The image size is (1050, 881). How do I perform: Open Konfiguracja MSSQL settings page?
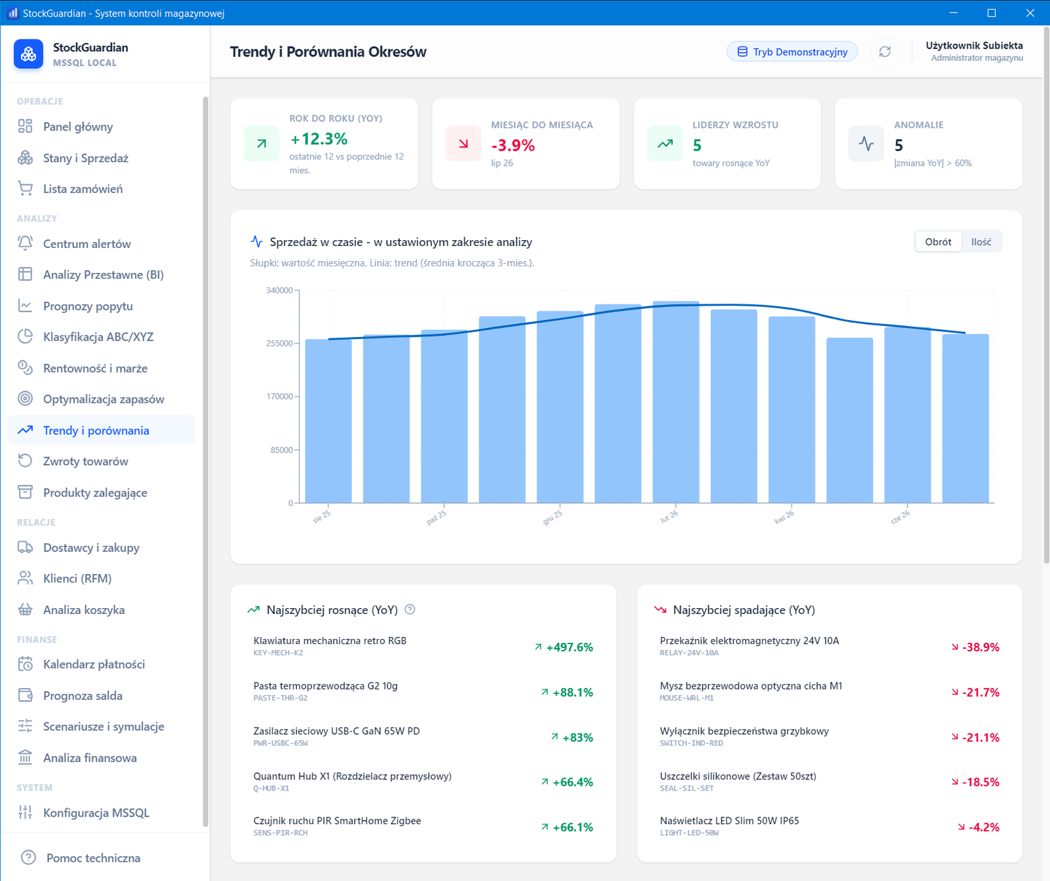pos(101,812)
